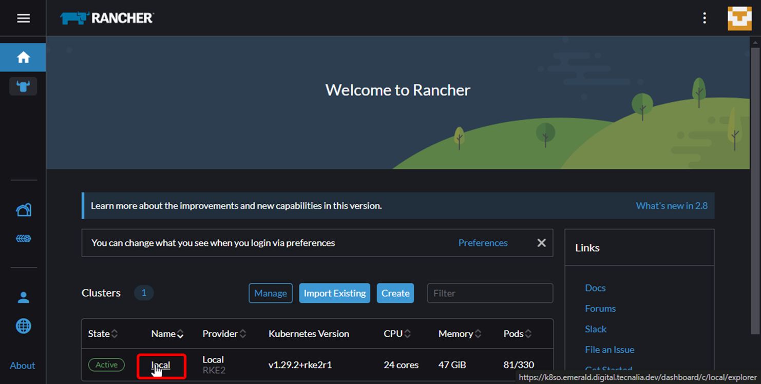The image size is (761, 384).
Task: Open What's new in 2.8
Action: pyautogui.click(x=672, y=206)
